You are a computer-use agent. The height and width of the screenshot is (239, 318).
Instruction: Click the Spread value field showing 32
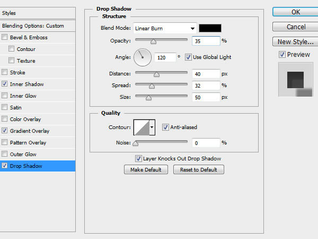coord(206,86)
